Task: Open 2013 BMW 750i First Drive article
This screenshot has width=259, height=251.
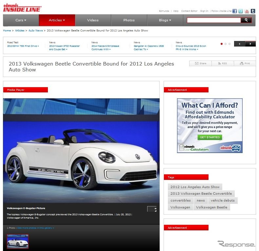Action: 23,46
